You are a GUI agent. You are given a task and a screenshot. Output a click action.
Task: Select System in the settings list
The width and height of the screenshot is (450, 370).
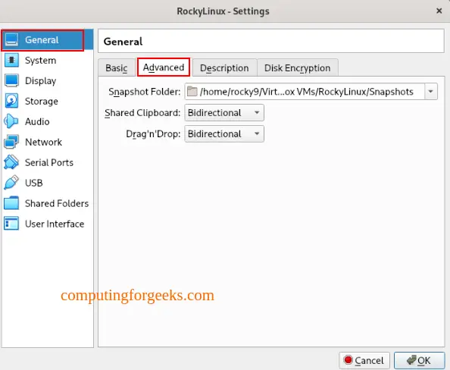40,61
